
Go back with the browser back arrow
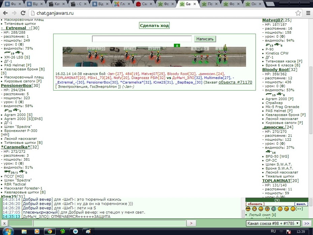pos(5,13)
